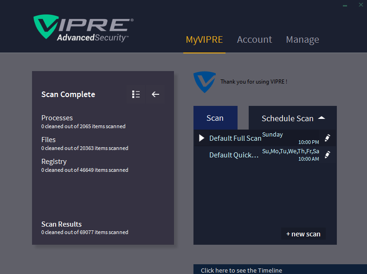Click the 10:00 PM scan time
This screenshot has height=274, width=367.
(x=309, y=142)
